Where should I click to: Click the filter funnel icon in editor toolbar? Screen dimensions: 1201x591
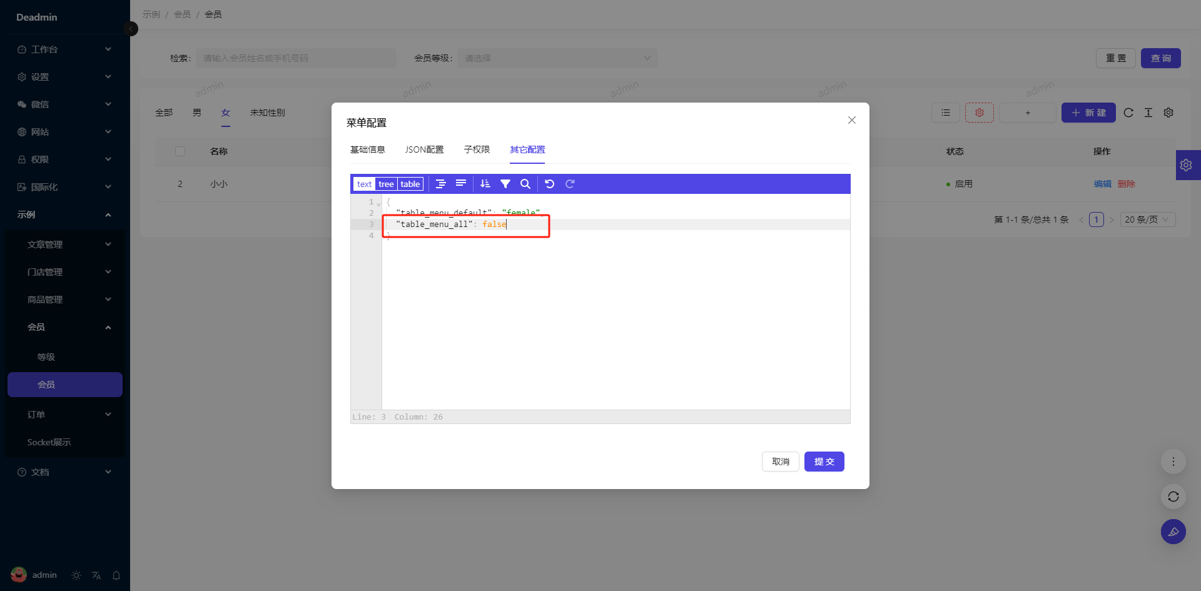click(x=505, y=184)
